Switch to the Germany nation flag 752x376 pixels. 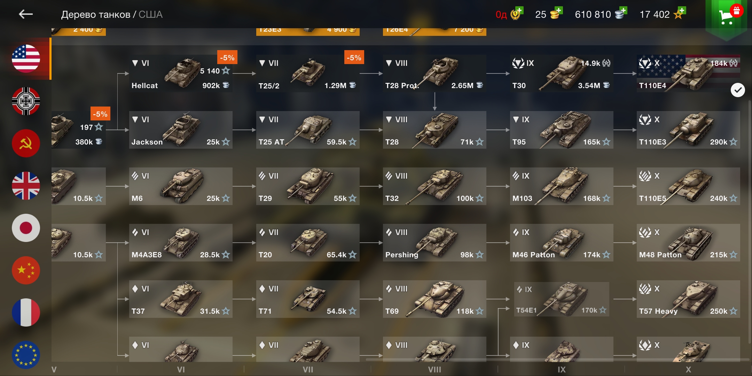[x=26, y=101]
